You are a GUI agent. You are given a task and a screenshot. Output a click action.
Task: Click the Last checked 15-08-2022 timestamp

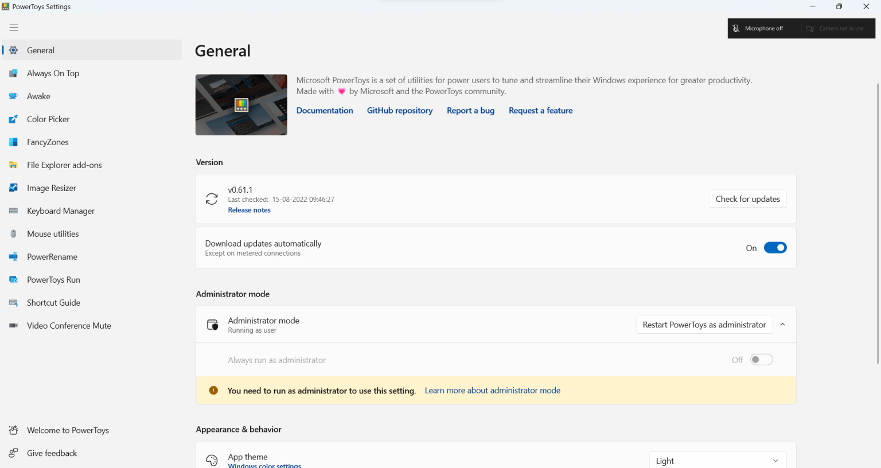(281, 200)
